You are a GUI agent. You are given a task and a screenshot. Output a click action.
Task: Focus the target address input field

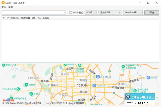click(33, 12)
